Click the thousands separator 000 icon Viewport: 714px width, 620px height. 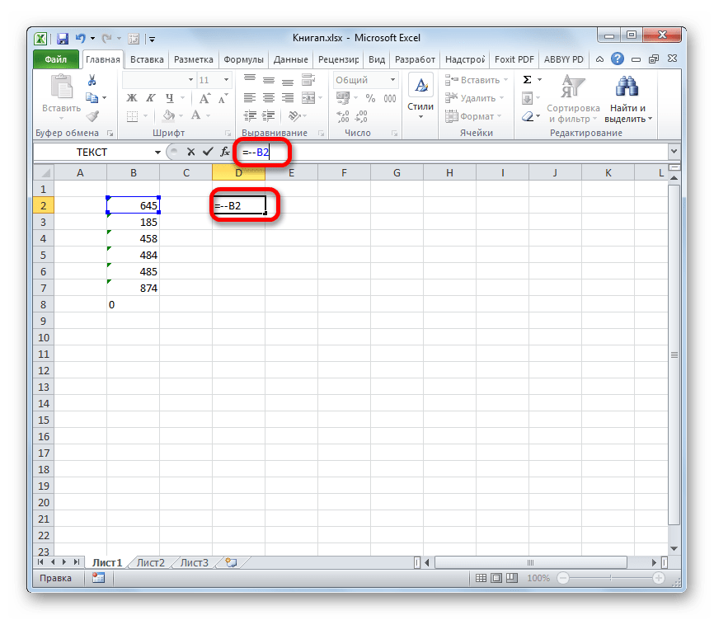tap(390, 98)
